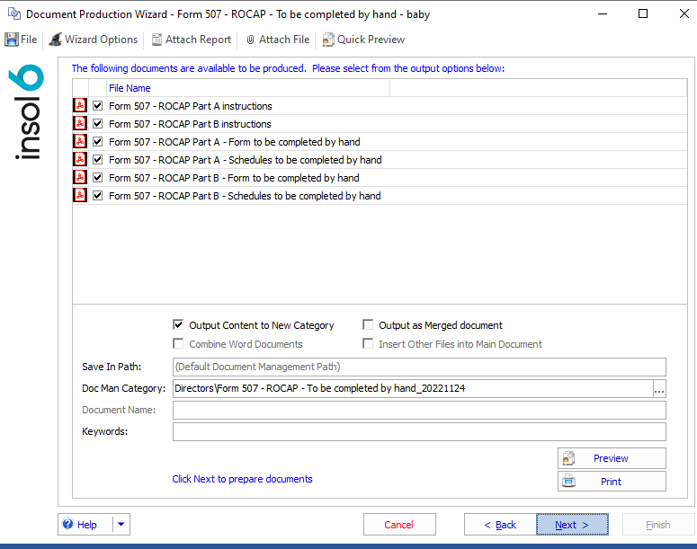Disable Output Content to New Category
Image resolution: width=697 pixels, height=549 pixels.
pos(179,325)
